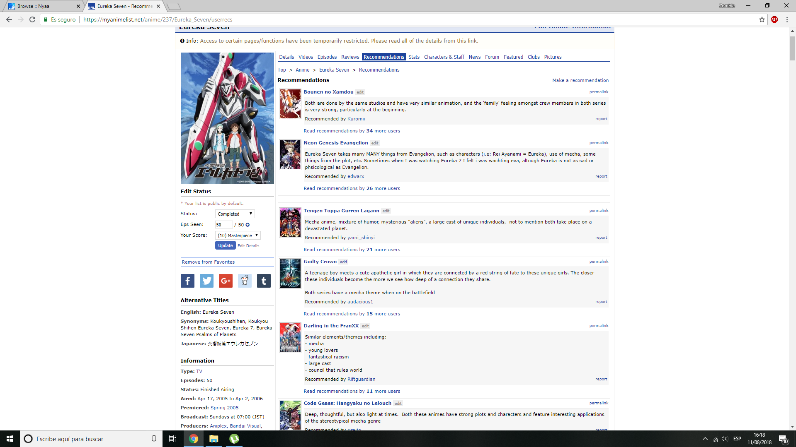
Task: Share on Facebook icon
Action: pos(187,281)
